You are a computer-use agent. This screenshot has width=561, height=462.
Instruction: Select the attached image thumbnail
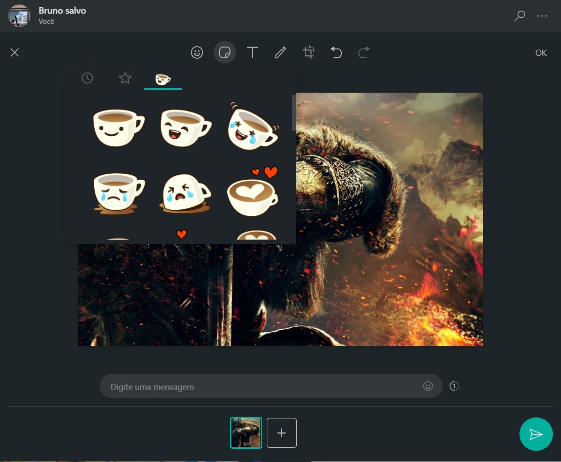tap(246, 433)
